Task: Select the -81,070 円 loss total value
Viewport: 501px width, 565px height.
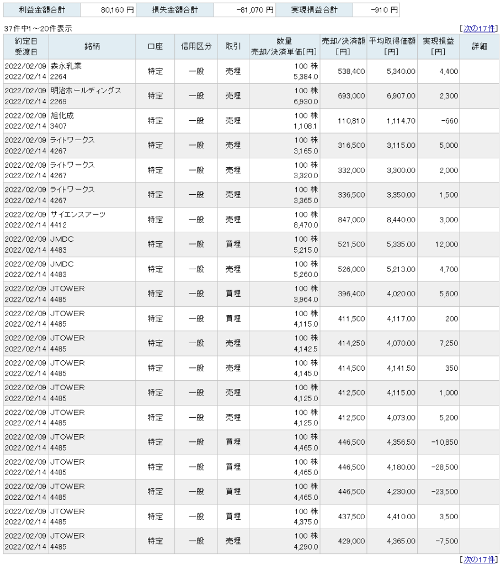Action: click(255, 10)
